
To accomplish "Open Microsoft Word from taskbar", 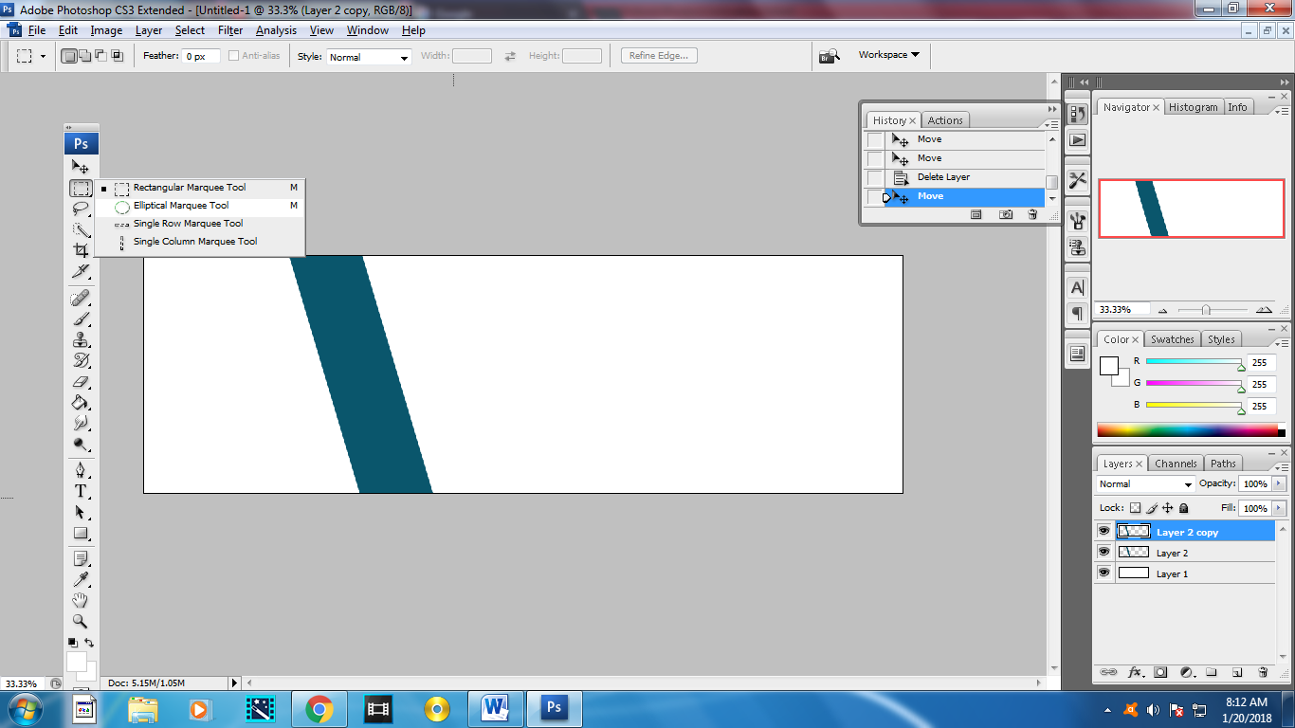I will 495,708.
